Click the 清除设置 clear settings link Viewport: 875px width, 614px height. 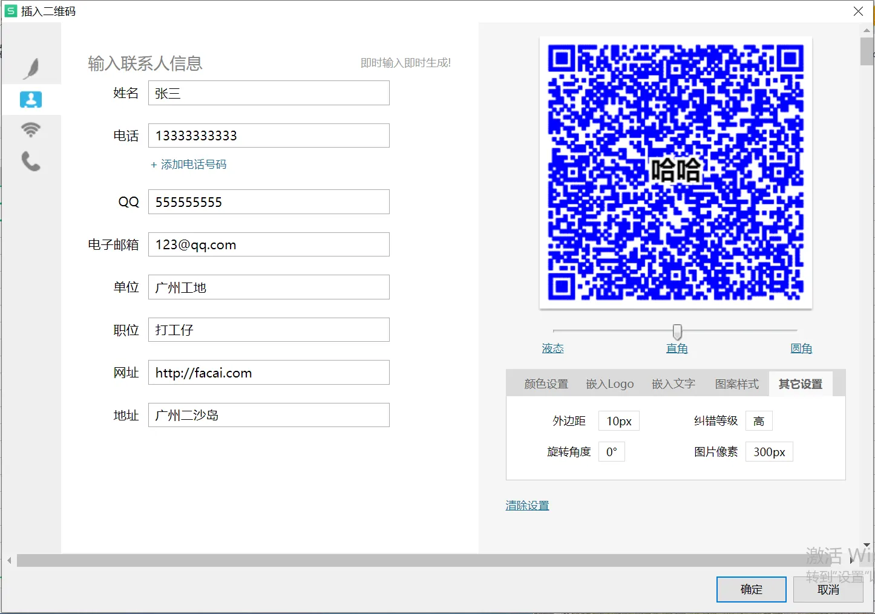tap(528, 506)
